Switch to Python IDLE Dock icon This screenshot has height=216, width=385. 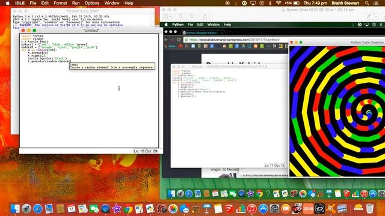pos(150,209)
